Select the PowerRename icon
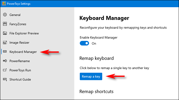The width and height of the screenshot is (179, 100). point(5,61)
